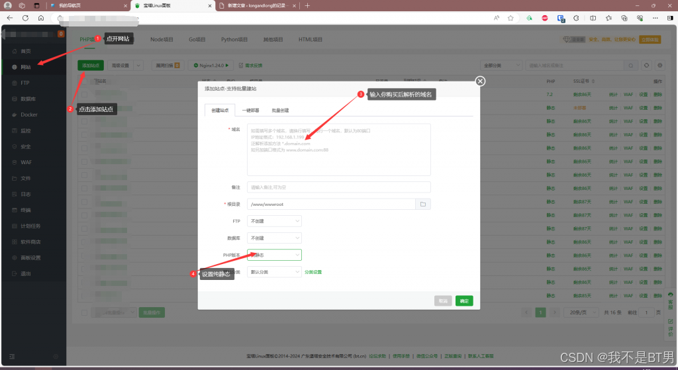678x370 pixels.
Task: Click the 取消 cancel button in dialog
Action: [x=443, y=301]
